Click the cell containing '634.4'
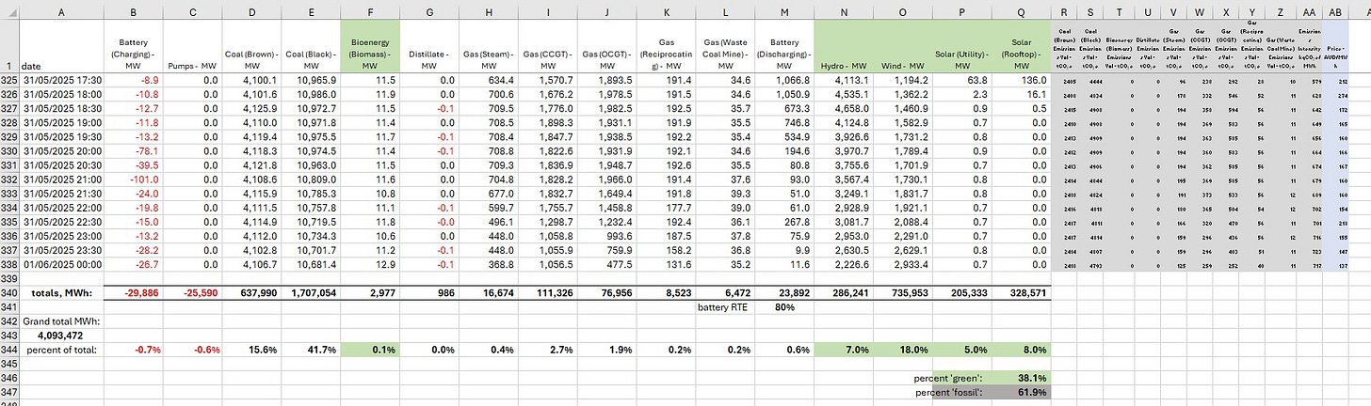 coord(489,81)
